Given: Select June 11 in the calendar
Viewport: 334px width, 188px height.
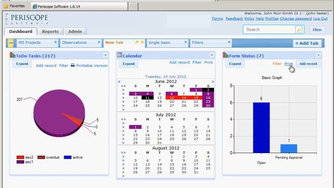Looking at the screenshot, I should (x=147, y=98).
